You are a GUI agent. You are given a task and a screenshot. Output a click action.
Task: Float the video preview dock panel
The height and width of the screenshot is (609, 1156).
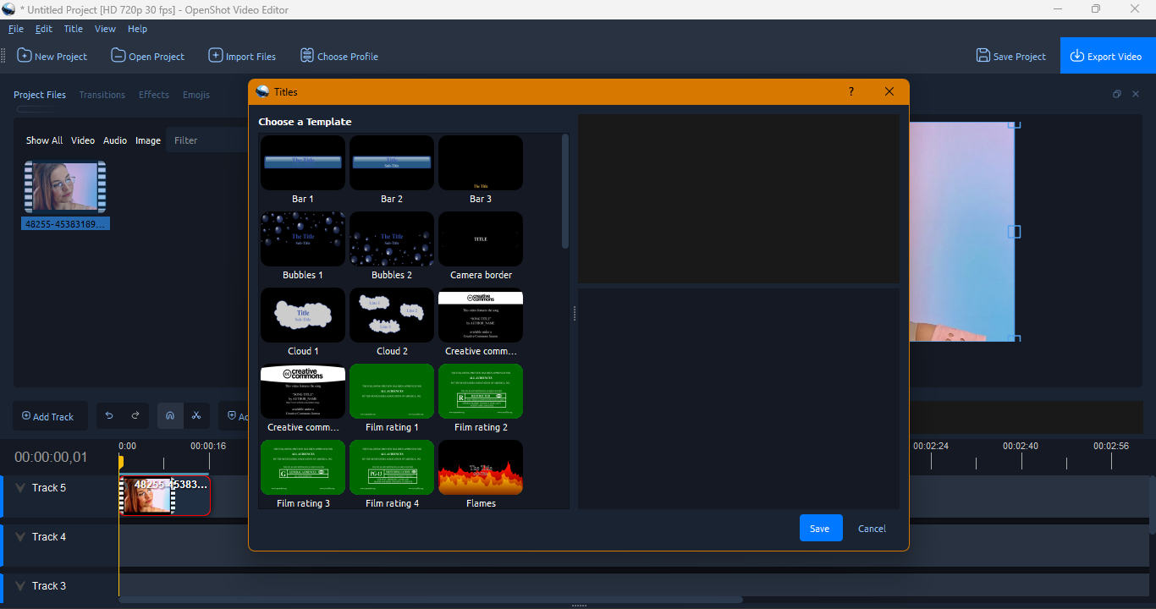[1117, 94]
